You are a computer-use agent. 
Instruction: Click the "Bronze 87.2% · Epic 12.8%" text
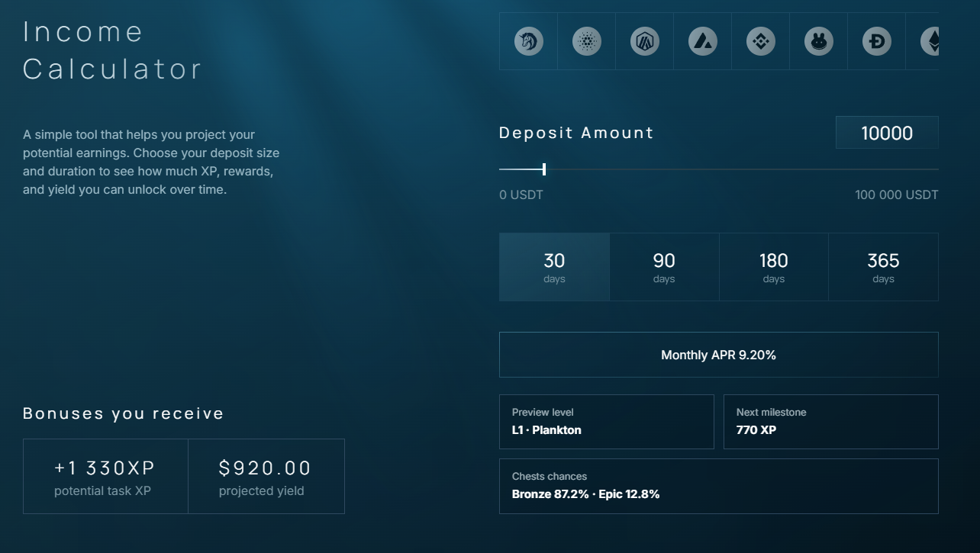(585, 494)
